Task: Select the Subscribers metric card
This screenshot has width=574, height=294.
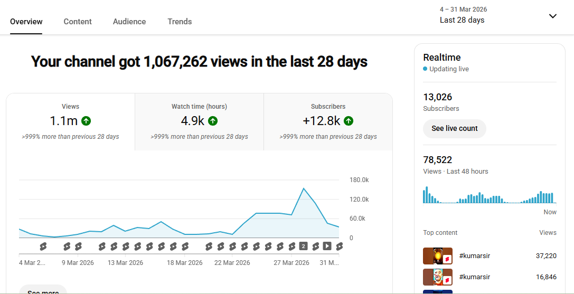Action: [x=328, y=122]
